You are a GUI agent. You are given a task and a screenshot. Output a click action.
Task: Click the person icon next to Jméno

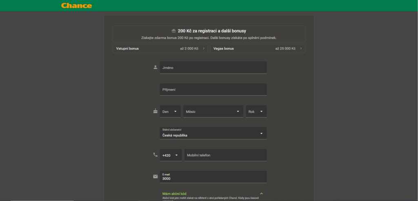tap(156, 67)
